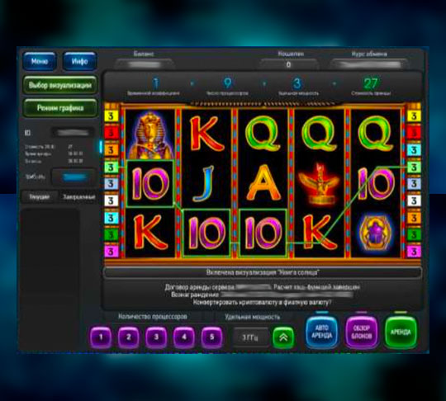Click the Q symbol on fourth reel
Screen dimensions: 446x401
click(x=319, y=133)
